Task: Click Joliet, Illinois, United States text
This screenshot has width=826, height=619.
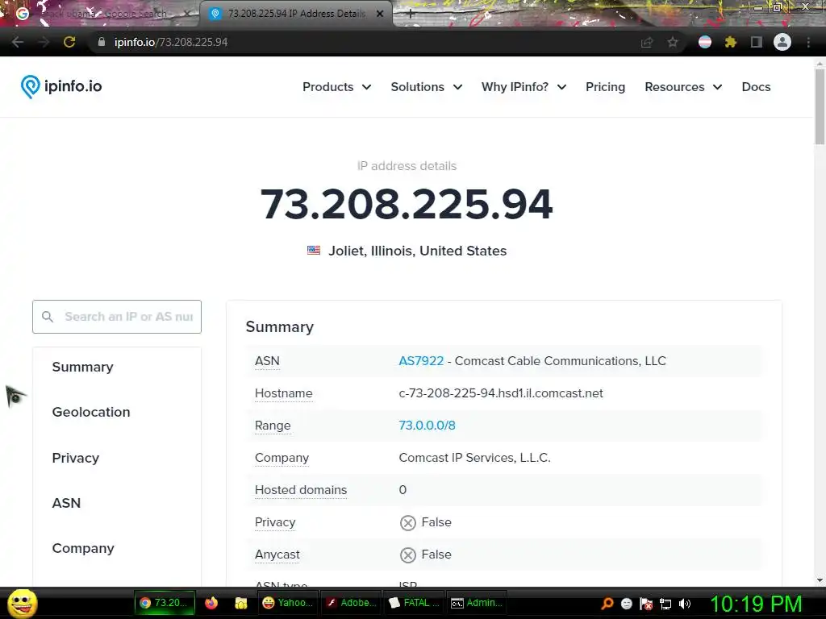Action: 417,251
